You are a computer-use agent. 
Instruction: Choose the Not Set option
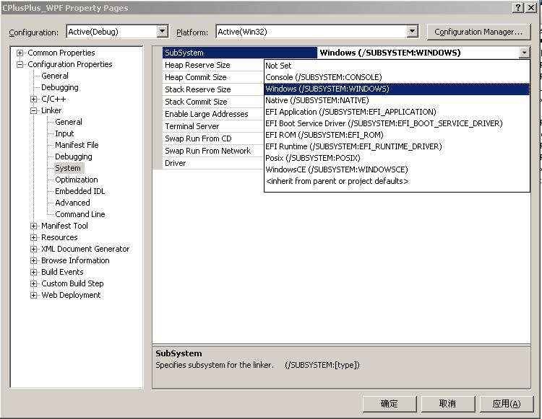tap(397, 66)
